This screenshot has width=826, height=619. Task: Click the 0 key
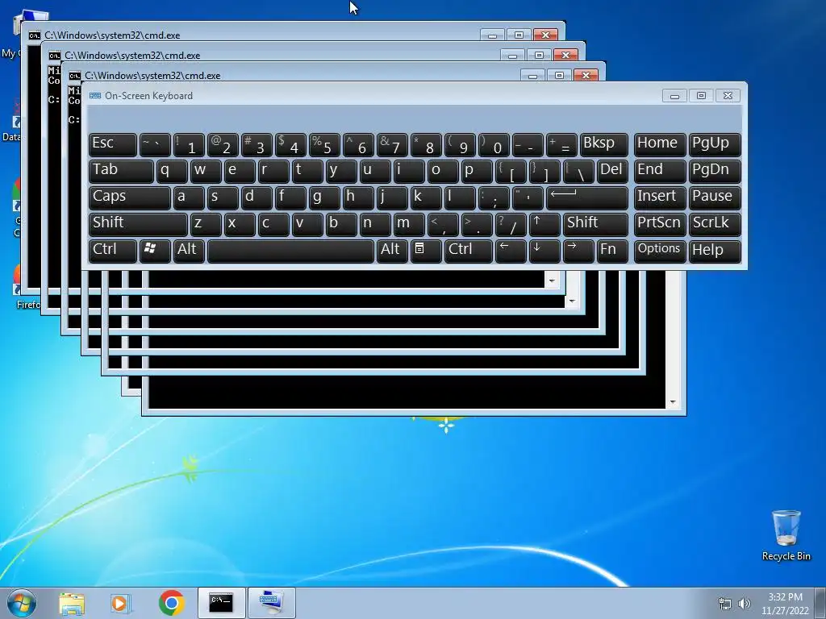(x=494, y=144)
